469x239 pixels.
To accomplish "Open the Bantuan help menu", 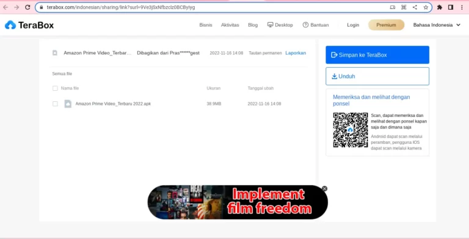I will coord(316,25).
